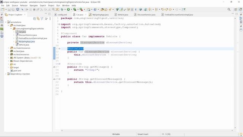Click the Project Explorer filter funnel icon
The height and width of the screenshot is (137, 243).
(x=42, y=19)
